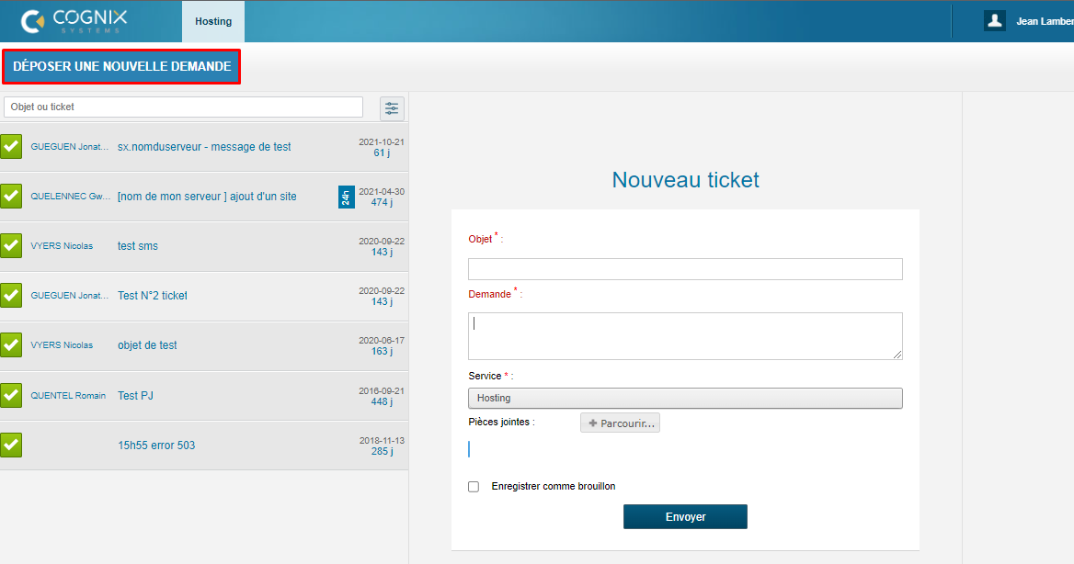
Task: Click the 'Objet ou ticket' search field
Action: coord(182,107)
